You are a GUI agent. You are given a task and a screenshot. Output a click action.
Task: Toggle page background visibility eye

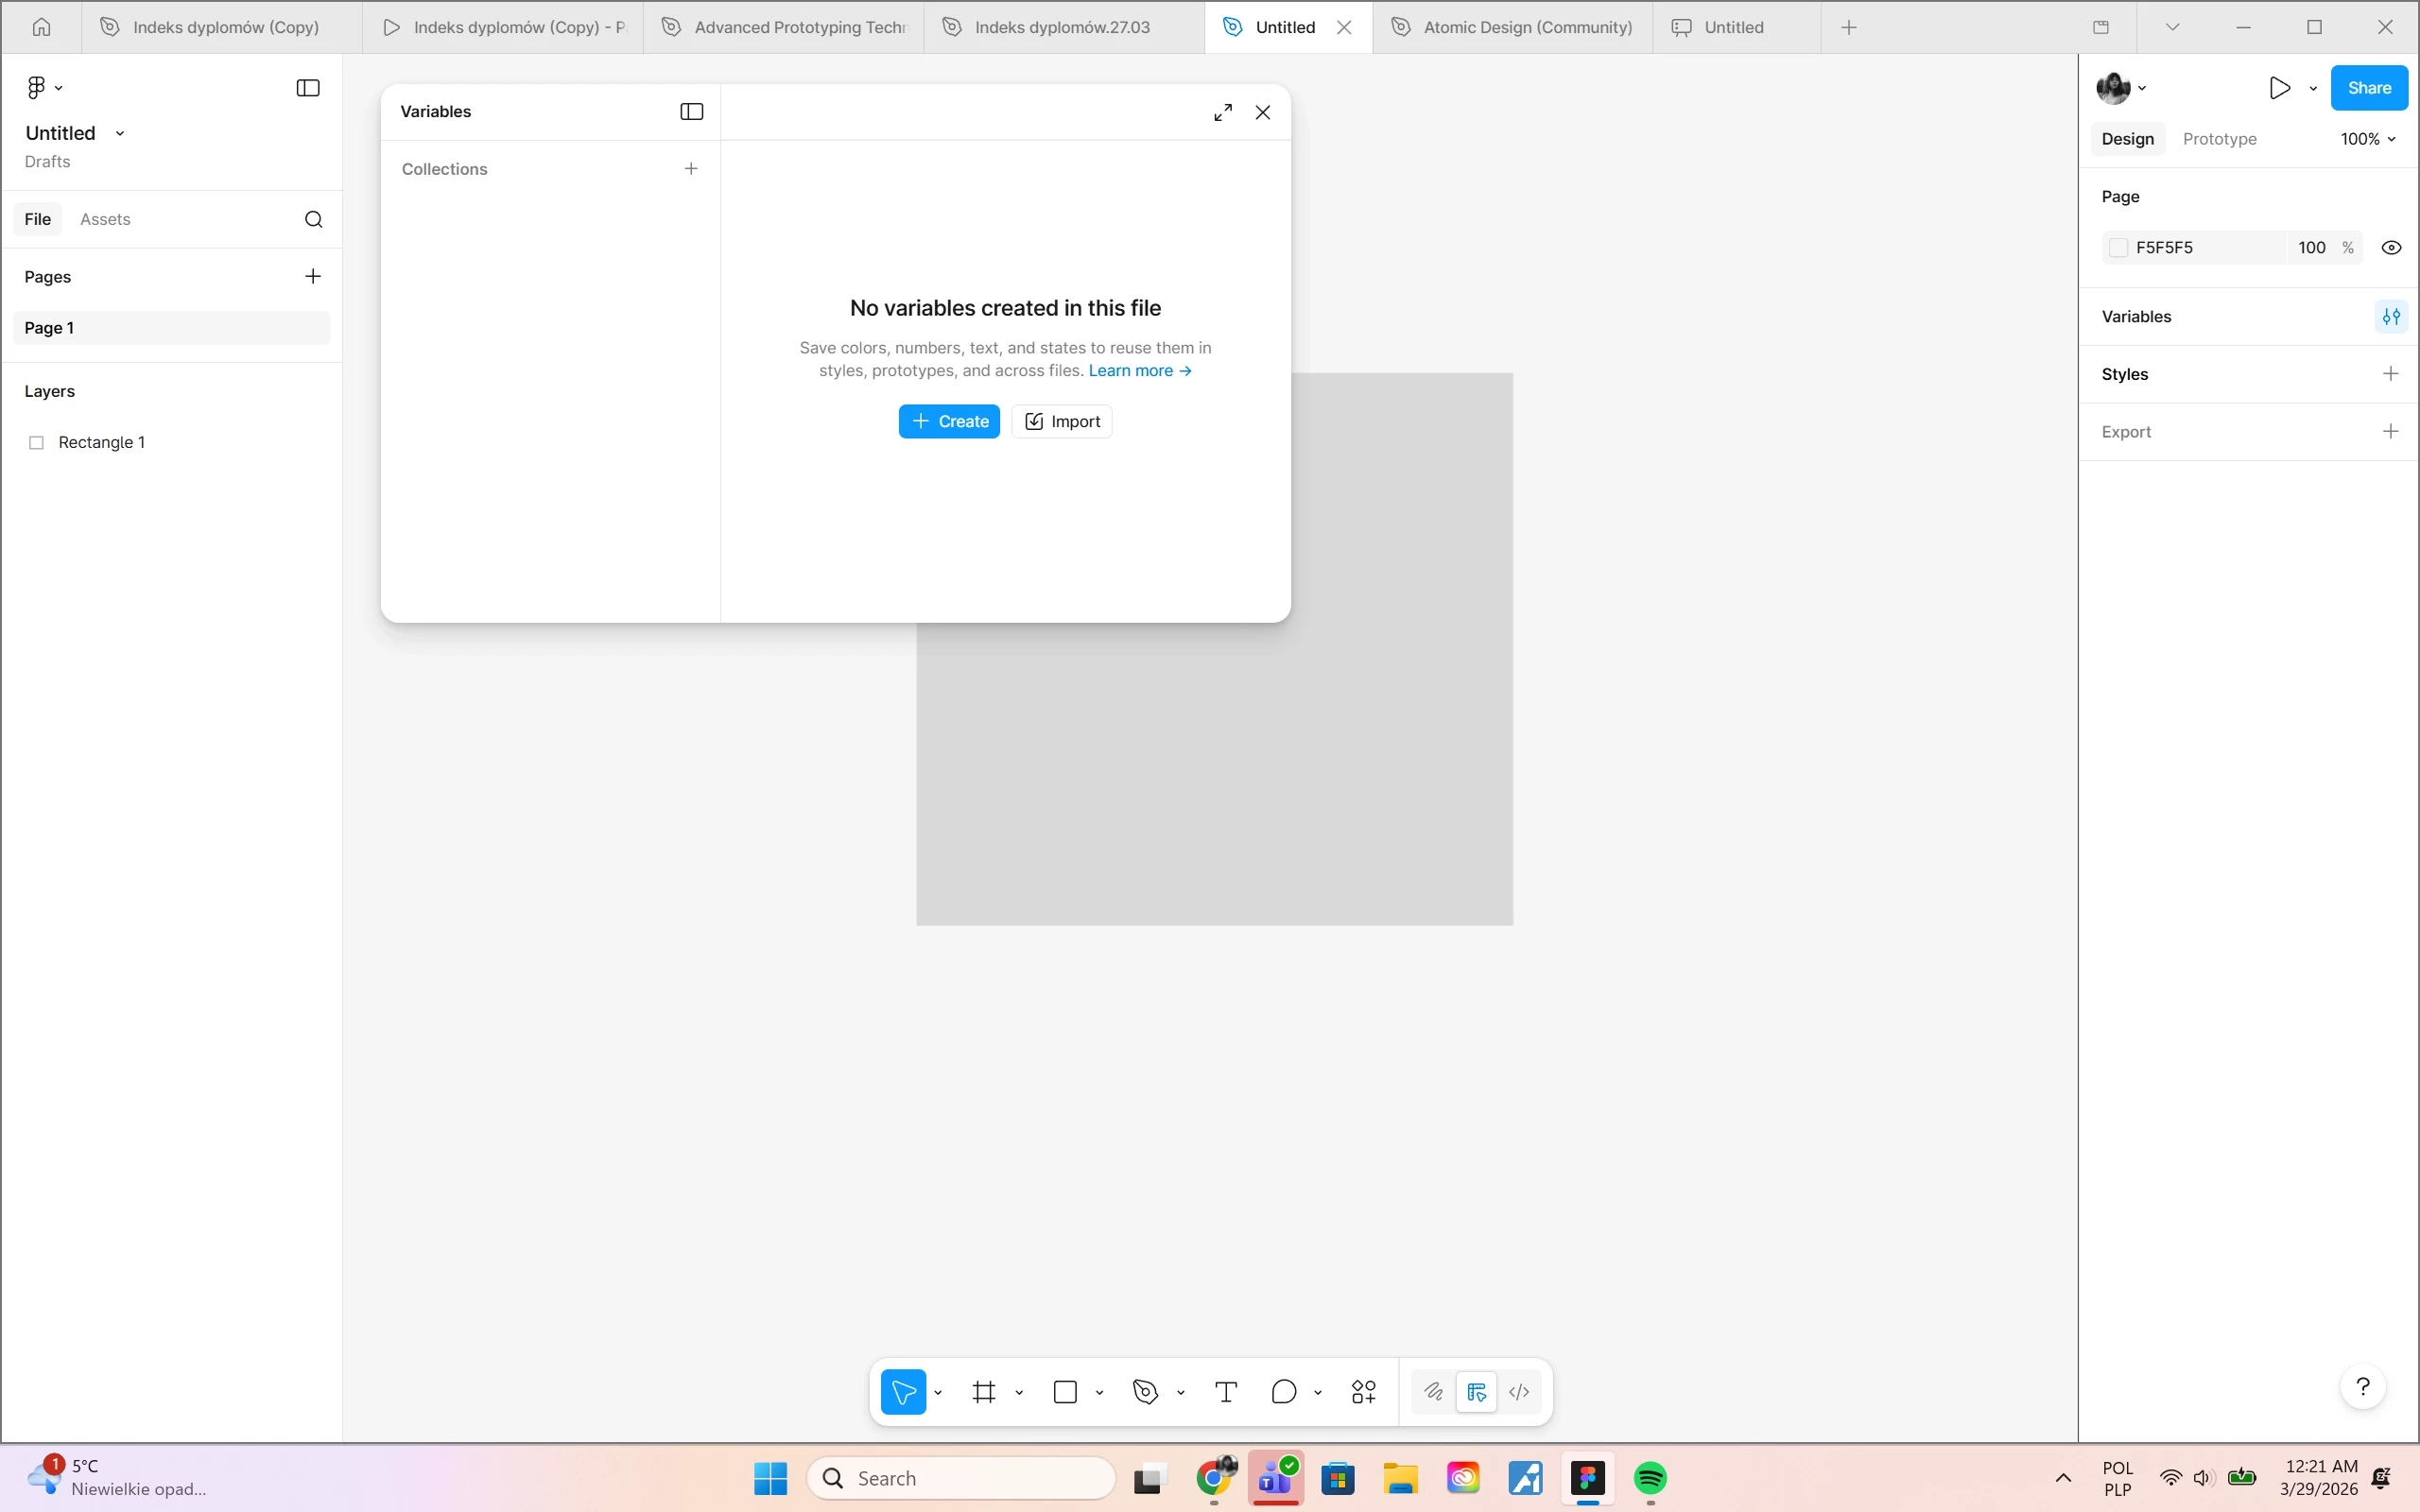point(2391,248)
